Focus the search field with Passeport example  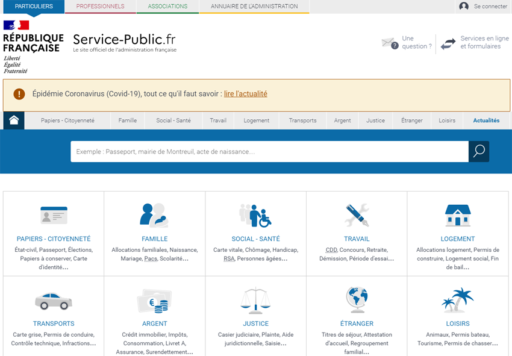point(269,152)
